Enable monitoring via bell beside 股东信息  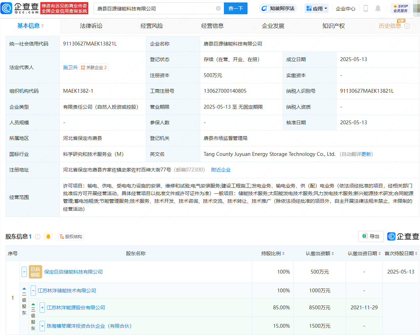(x=48, y=236)
